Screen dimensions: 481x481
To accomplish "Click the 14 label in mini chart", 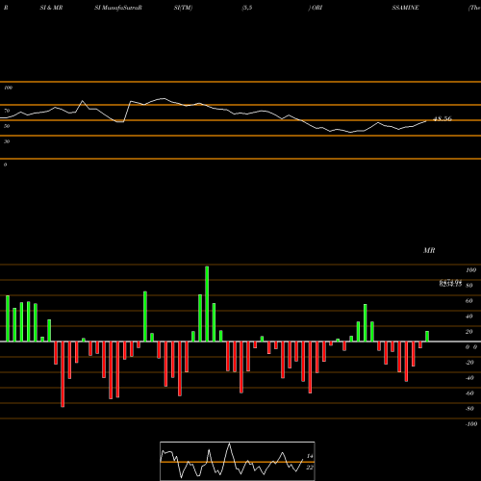I will pyautogui.click(x=310, y=456).
